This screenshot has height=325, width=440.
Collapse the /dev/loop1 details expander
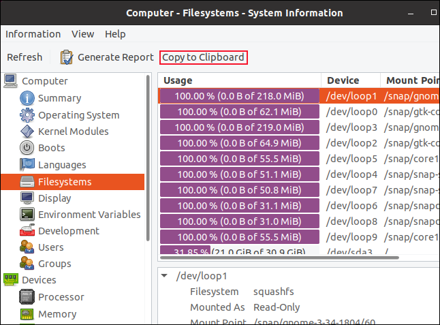tap(165, 276)
